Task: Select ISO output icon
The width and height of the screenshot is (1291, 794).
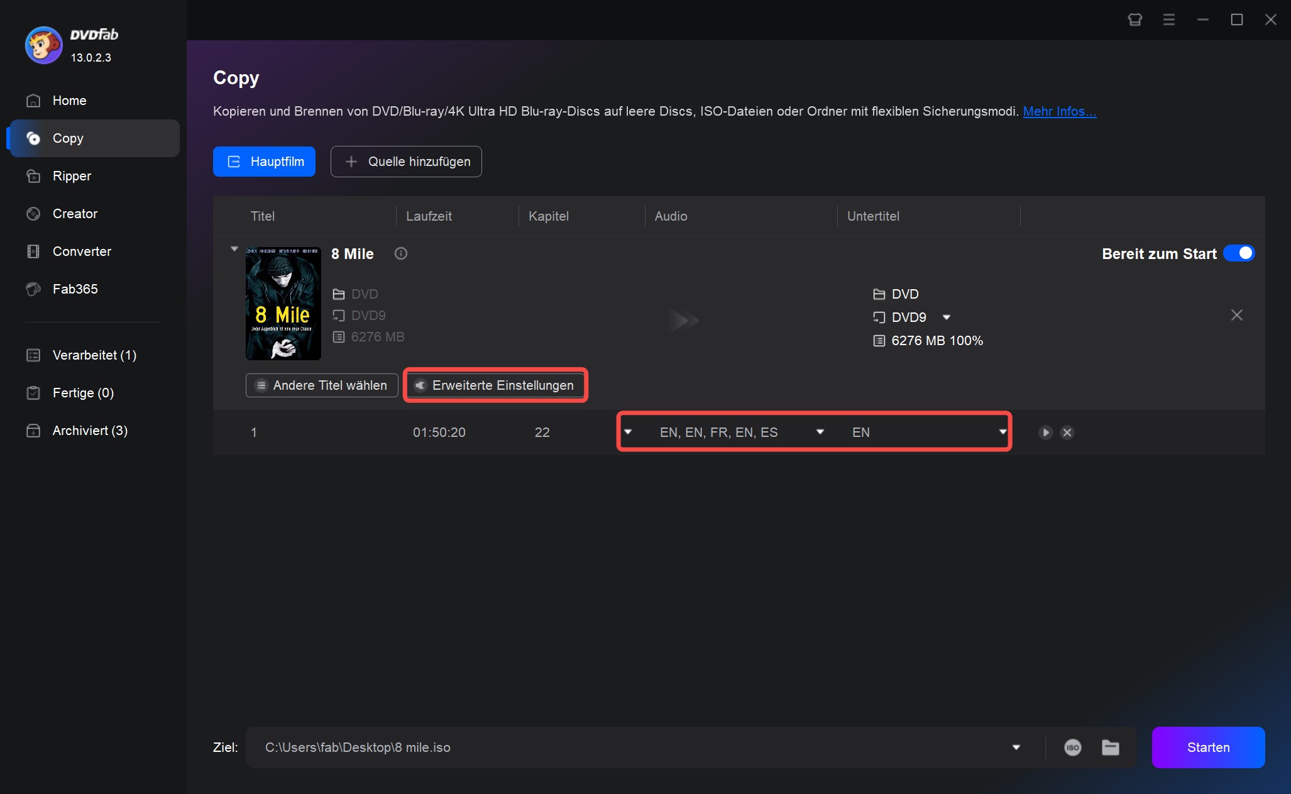Action: point(1072,747)
